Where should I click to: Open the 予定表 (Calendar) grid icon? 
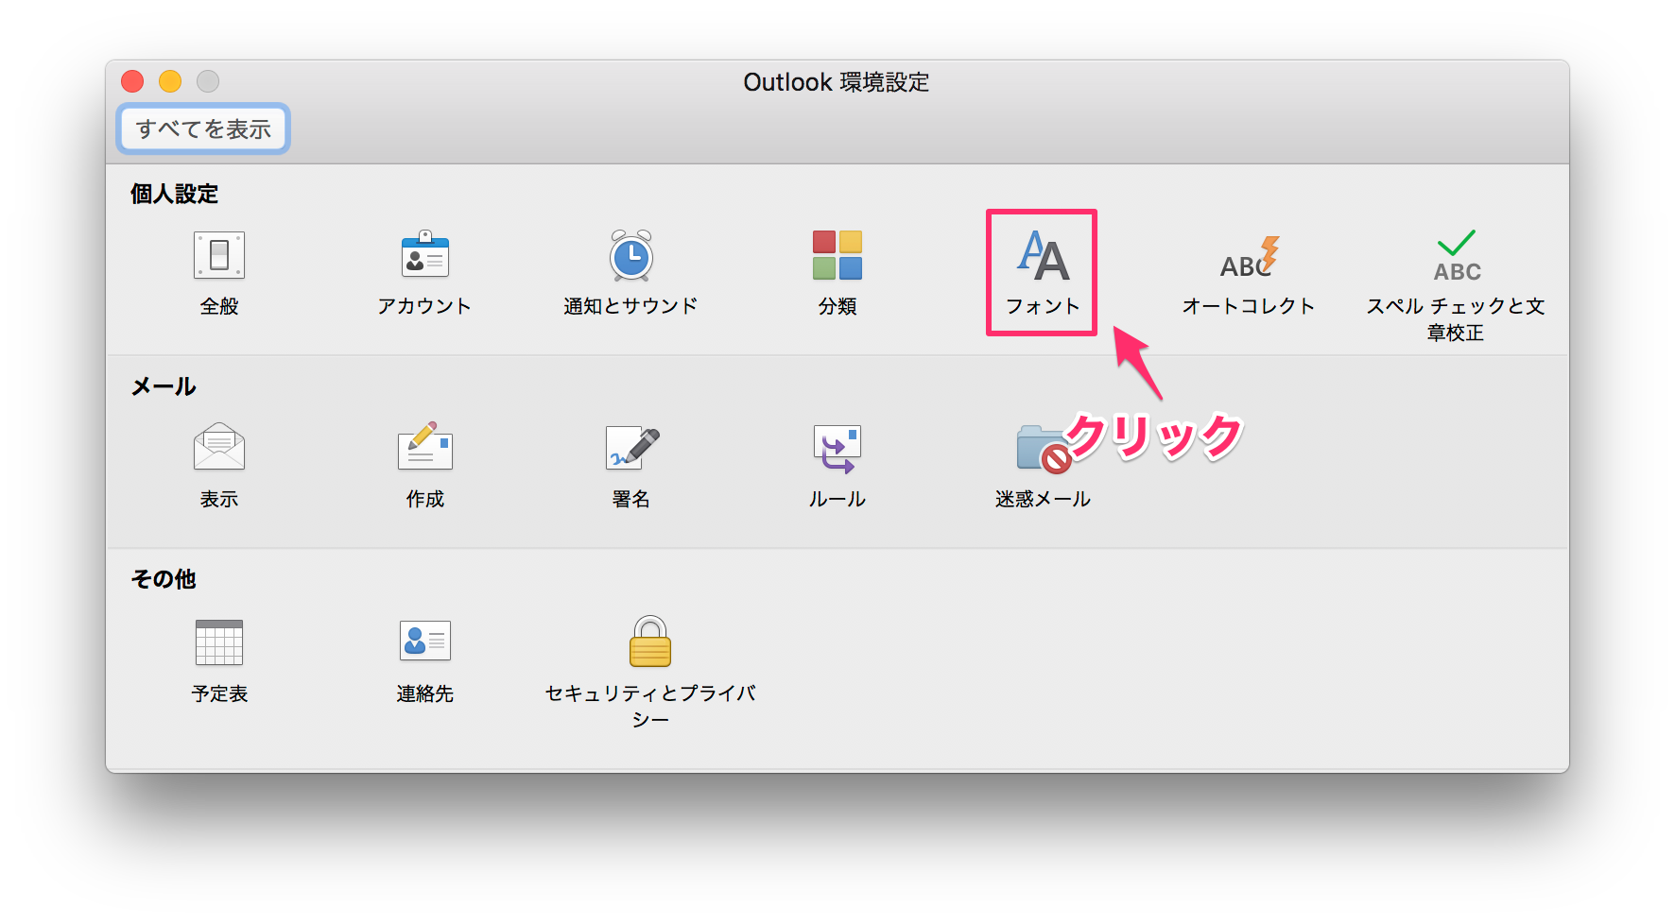219,642
